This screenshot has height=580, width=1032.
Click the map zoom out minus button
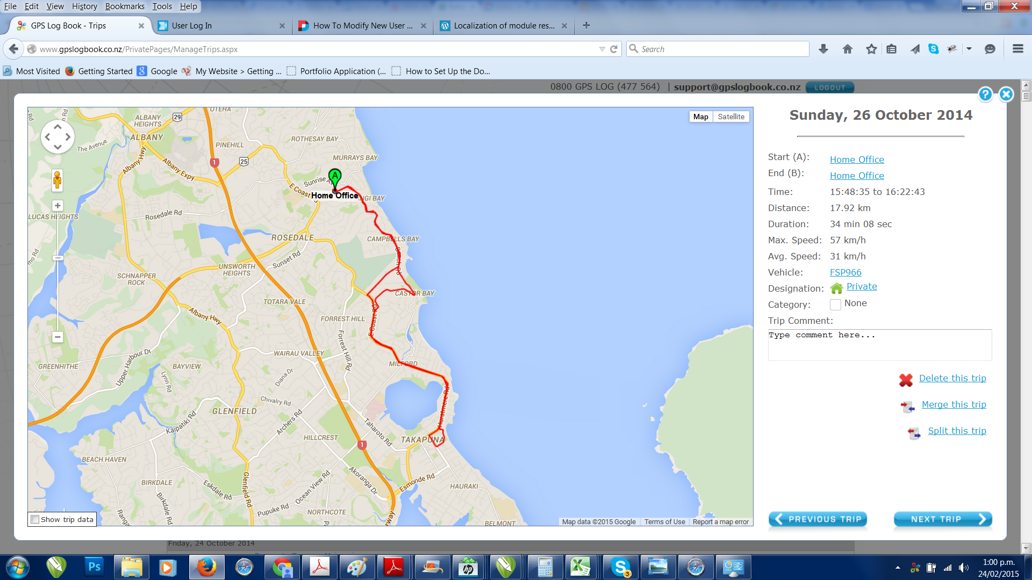point(58,337)
